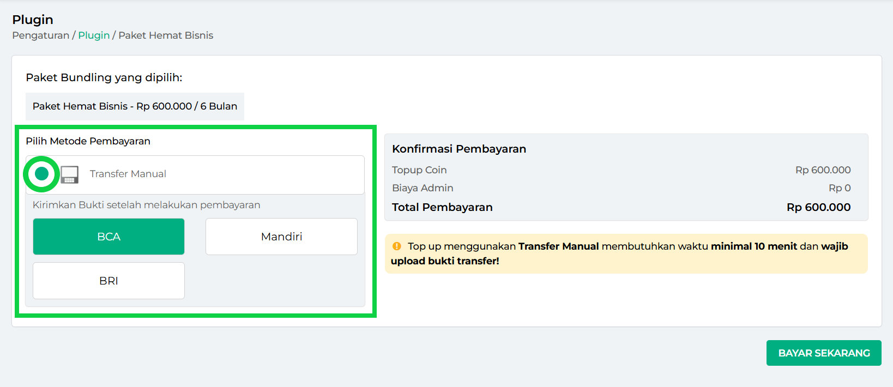Click the Plugin page heading

[x=33, y=20]
